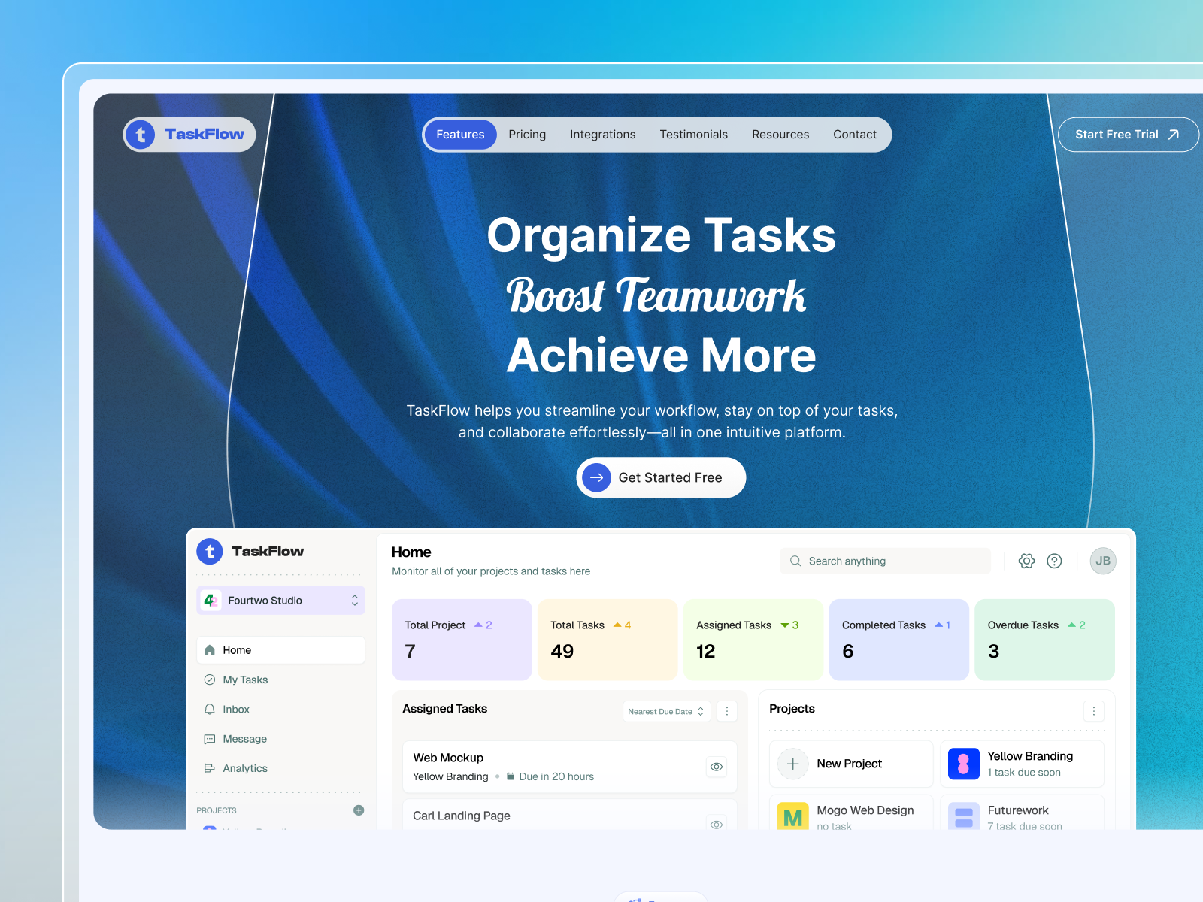Viewport: 1203px width, 902px height.
Task: Toggle the eye icon on Carl Landing Page
Action: pos(716,823)
